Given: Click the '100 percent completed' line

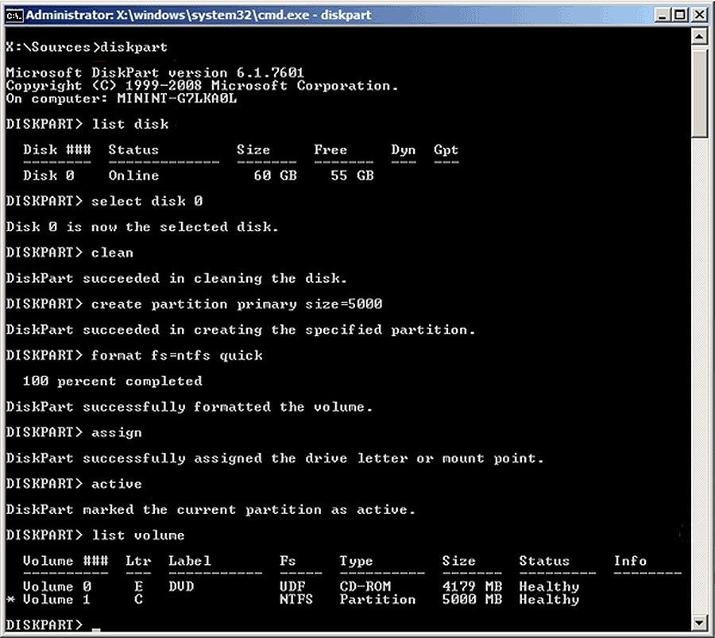Looking at the screenshot, I should pyautogui.click(x=113, y=381).
